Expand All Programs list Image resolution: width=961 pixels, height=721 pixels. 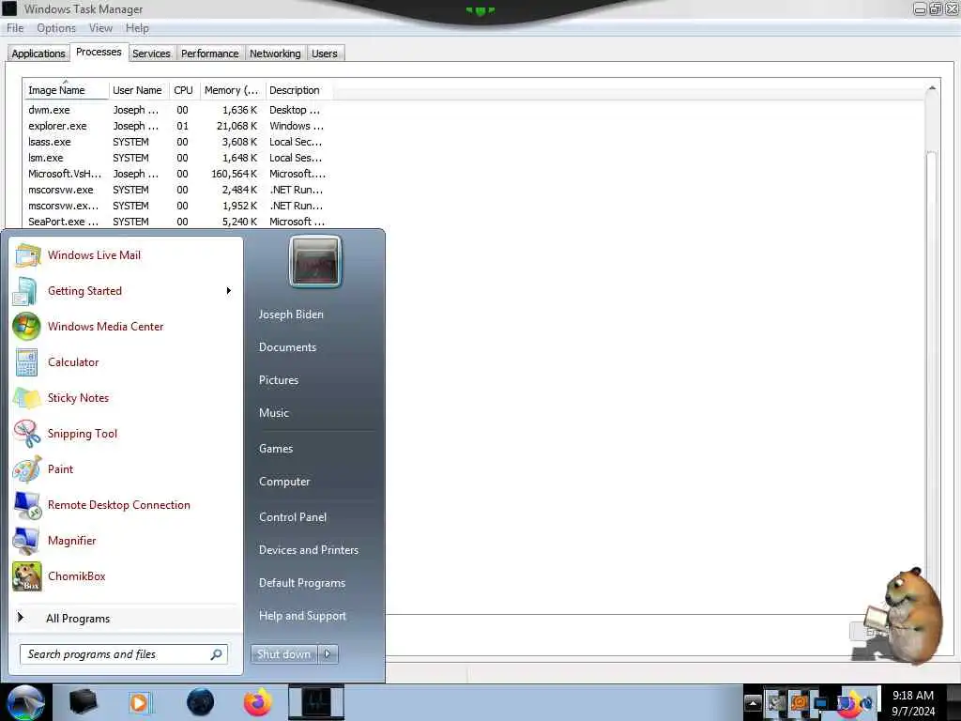tap(126, 618)
